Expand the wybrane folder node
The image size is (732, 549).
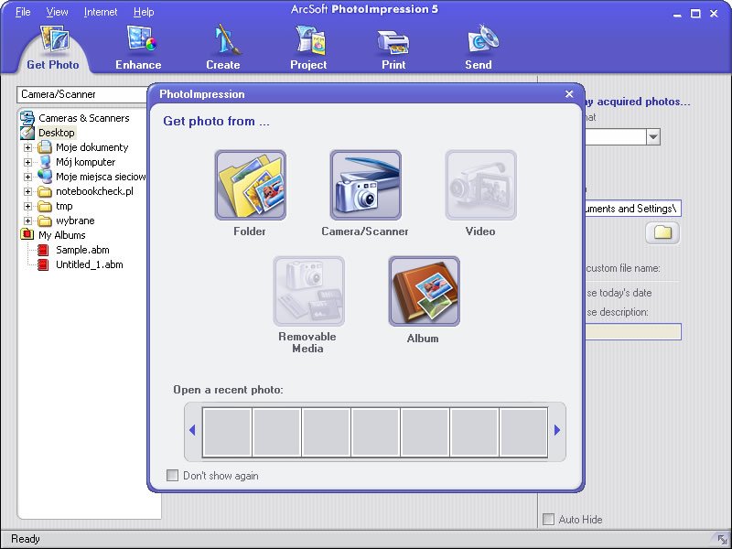[27, 221]
